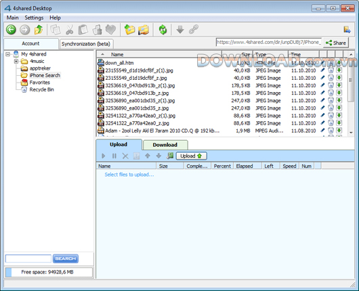Open Favorites in the tree
This screenshot has height=291, width=359.
39,83
